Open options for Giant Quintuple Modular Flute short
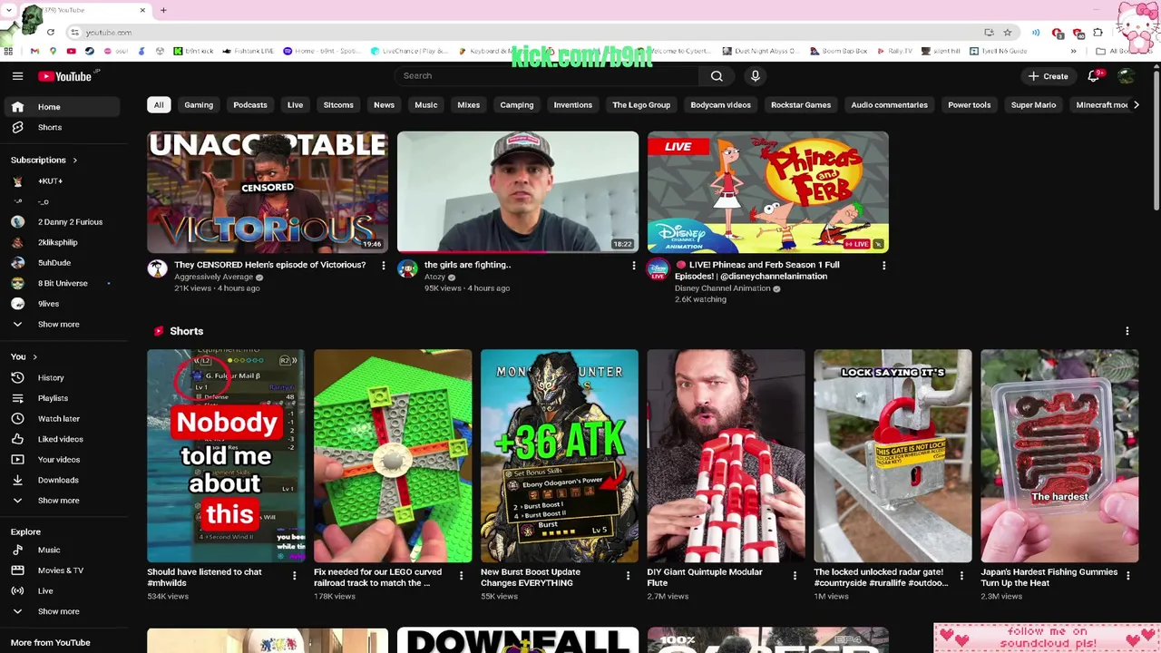Screen dimensions: 1161x653 pyautogui.click(x=795, y=575)
